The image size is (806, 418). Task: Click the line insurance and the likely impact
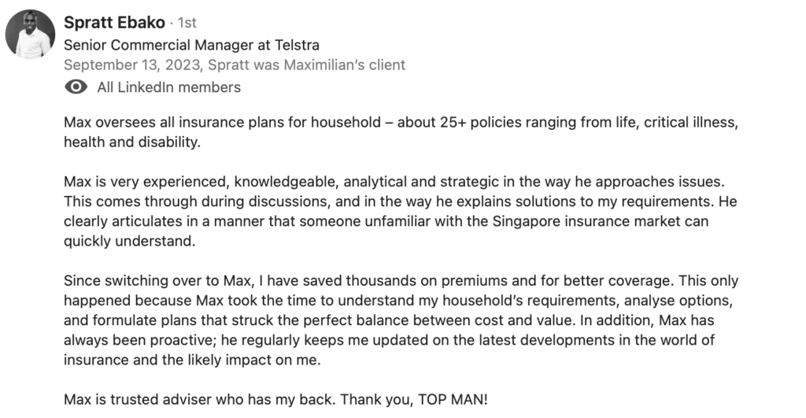192,360
